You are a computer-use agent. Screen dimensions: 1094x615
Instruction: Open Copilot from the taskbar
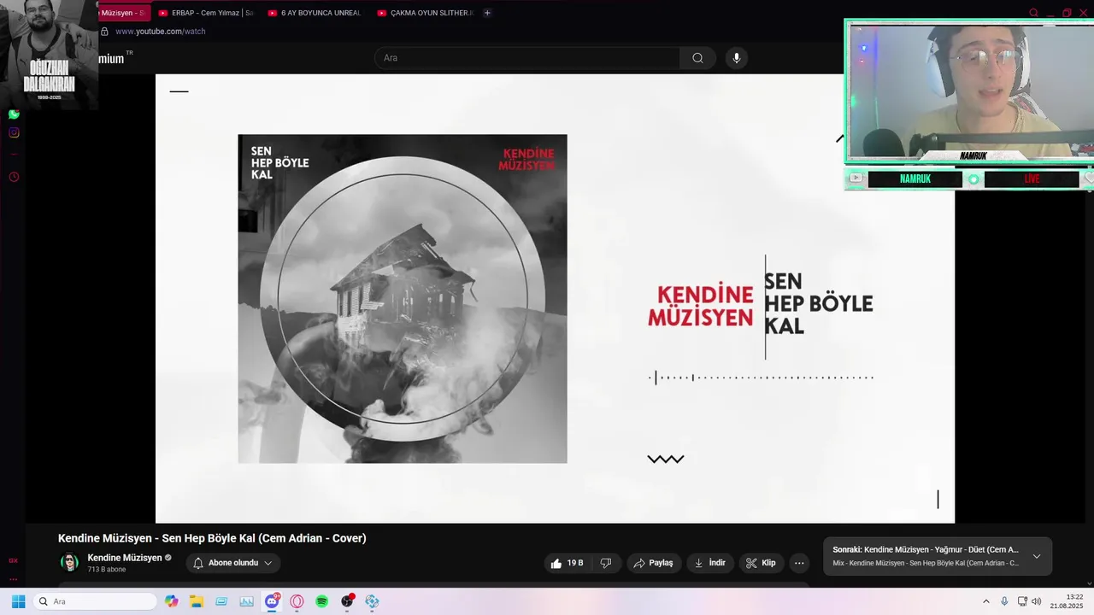click(172, 601)
